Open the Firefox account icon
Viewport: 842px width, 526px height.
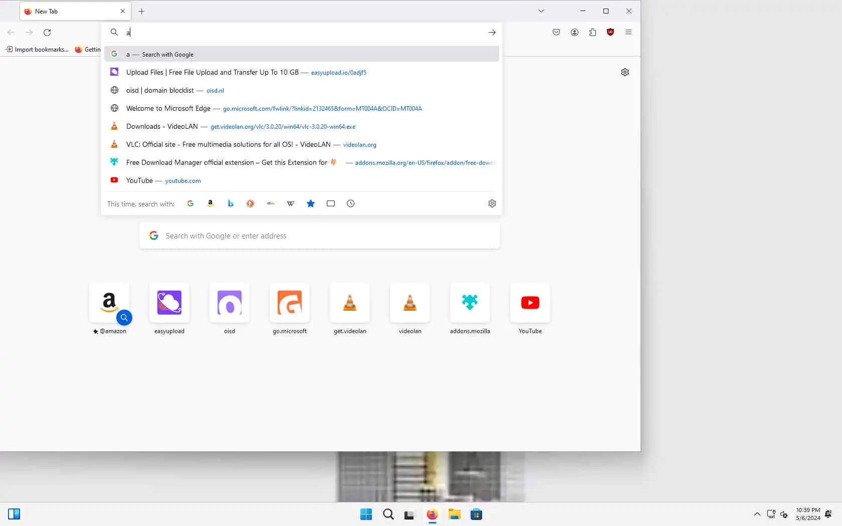(574, 32)
